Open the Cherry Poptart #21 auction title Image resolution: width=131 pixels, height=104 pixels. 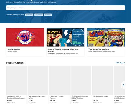(100, 96)
